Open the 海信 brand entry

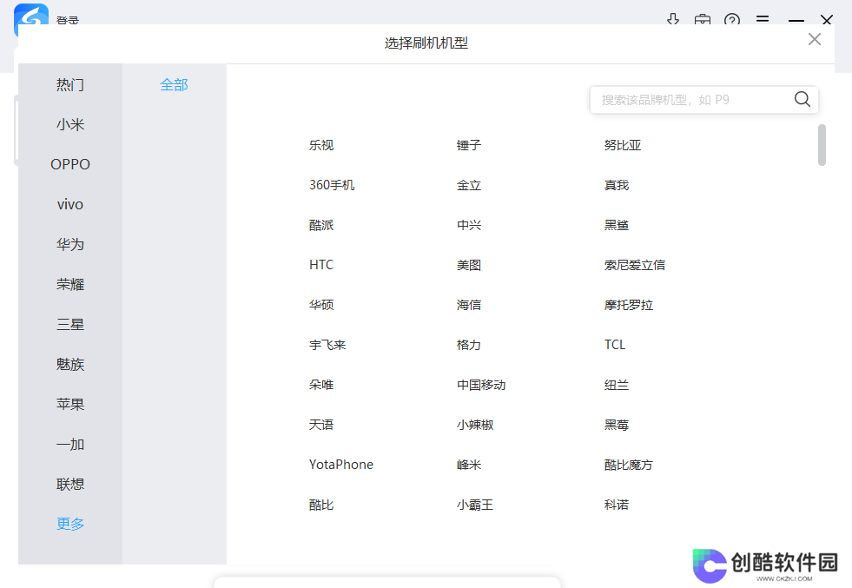pos(469,305)
